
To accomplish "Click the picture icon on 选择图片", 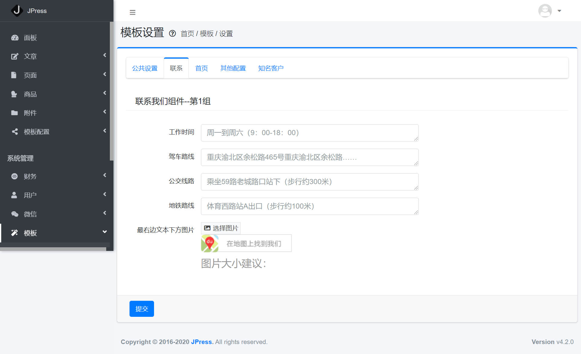I will click(x=207, y=228).
